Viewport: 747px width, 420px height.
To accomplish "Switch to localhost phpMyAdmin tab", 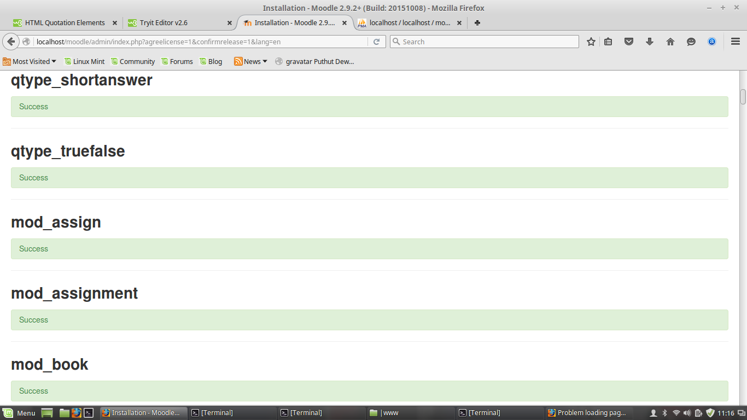I will coord(410,23).
